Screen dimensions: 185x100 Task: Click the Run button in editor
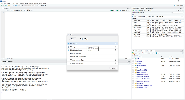coord(112,11)
